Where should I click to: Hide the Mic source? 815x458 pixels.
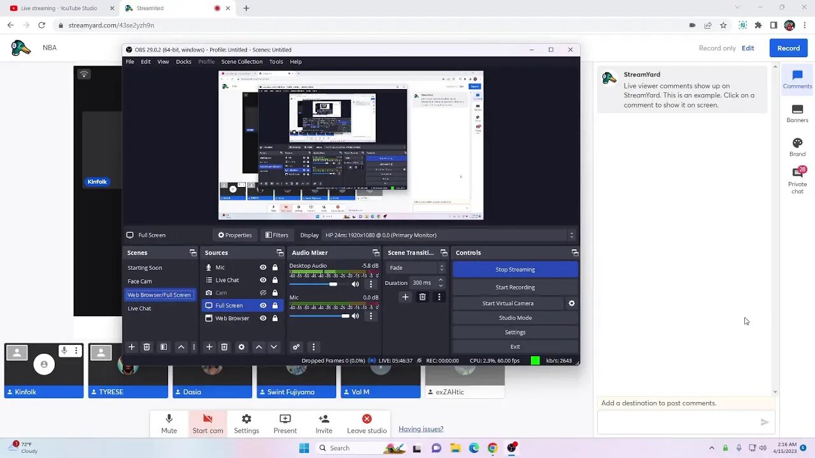pos(263,267)
